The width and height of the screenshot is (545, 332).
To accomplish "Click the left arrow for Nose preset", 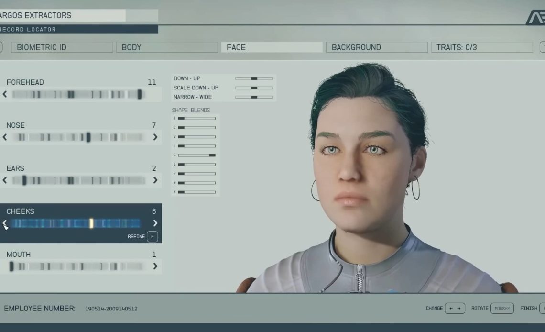I will 5,137.
